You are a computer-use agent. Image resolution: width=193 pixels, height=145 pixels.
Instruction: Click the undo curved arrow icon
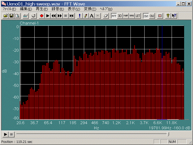pyautogui.click(x=34, y=16)
